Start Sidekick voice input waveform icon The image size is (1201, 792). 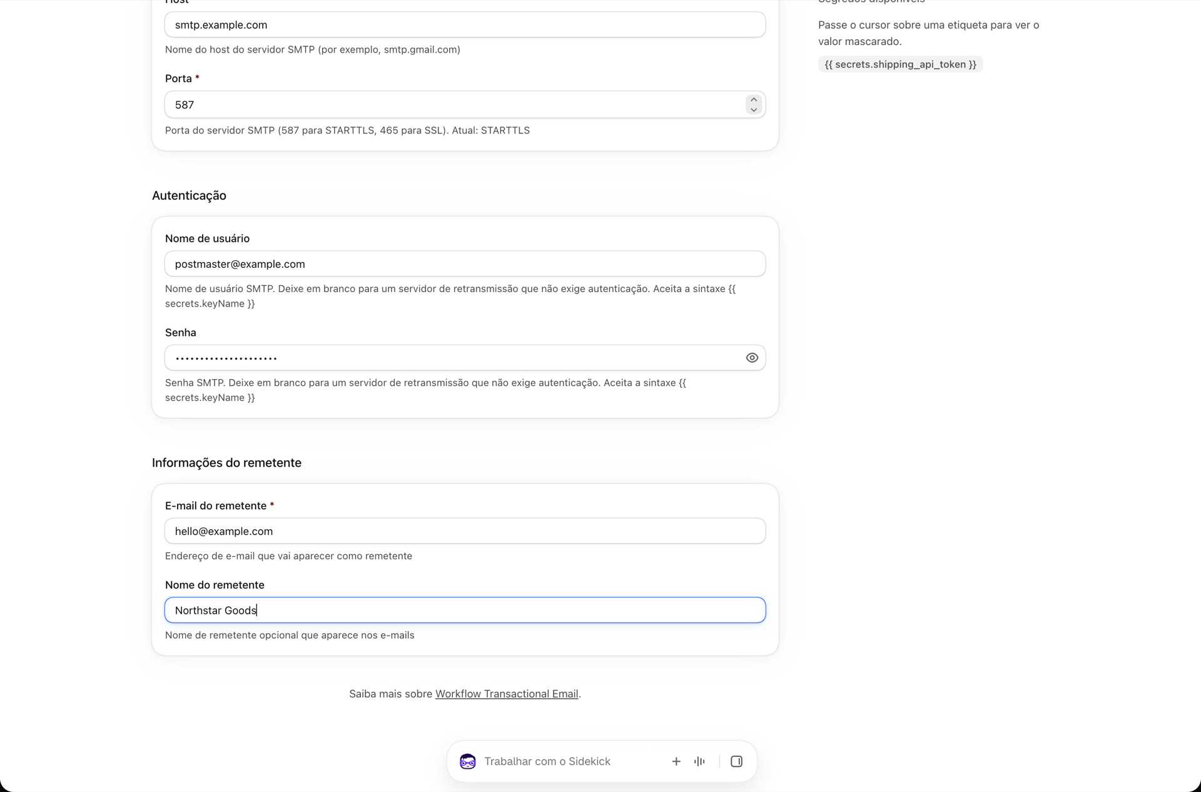tap(699, 761)
